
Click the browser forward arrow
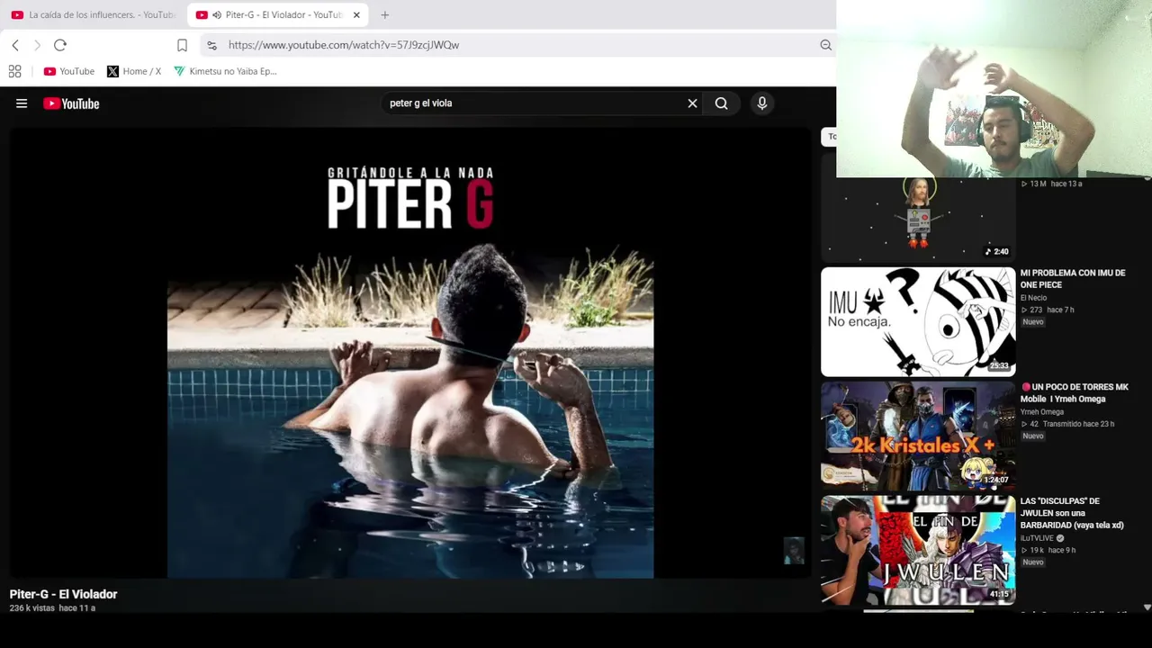(37, 45)
